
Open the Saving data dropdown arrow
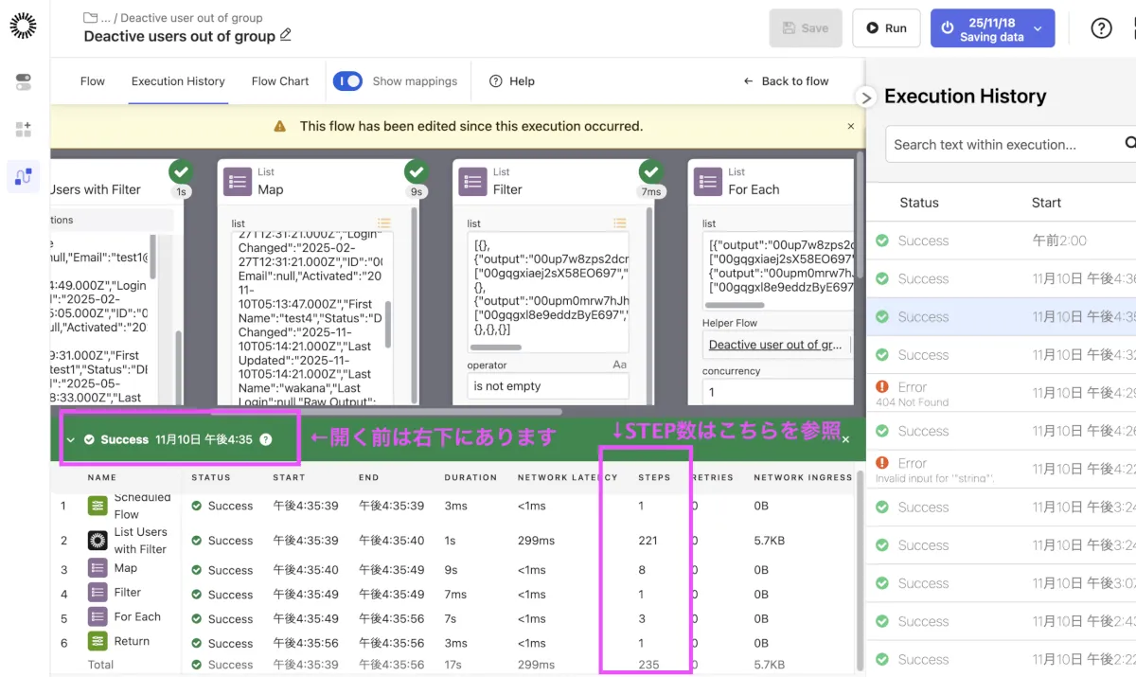pos(1038,28)
